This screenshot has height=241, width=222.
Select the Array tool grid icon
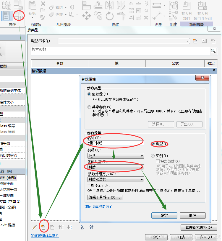click(x=131, y=11)
